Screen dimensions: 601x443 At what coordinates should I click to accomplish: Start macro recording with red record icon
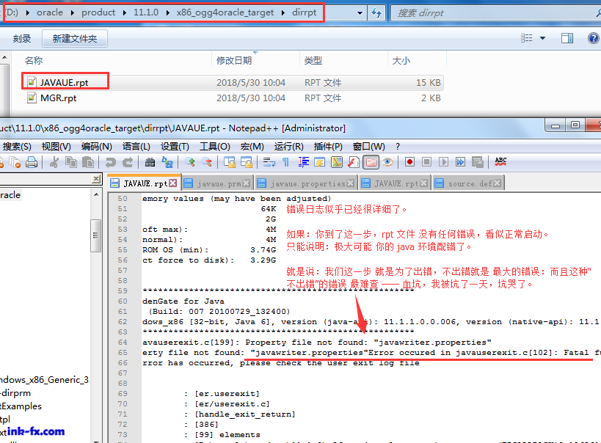[x=409, y=162]
